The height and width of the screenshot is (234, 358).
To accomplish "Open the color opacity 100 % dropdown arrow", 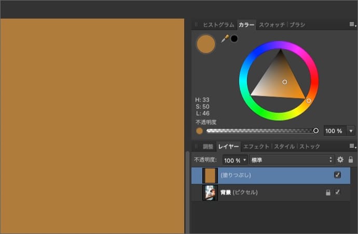I will tap(351, 131).
